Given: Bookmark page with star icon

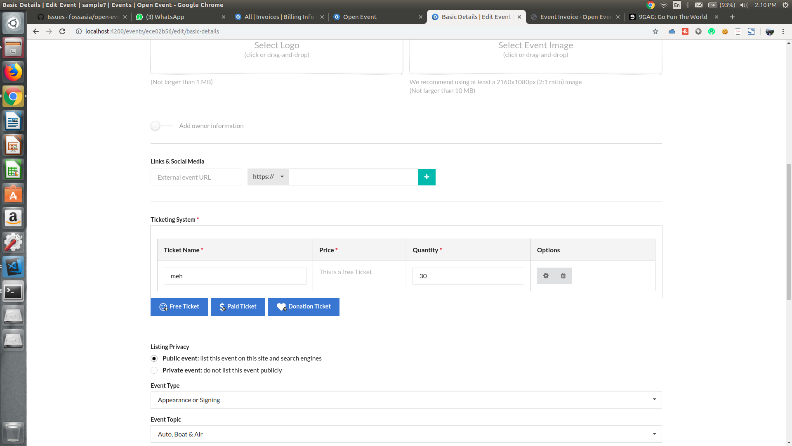Looking at the screenshot, I should [x=655, y=31].
